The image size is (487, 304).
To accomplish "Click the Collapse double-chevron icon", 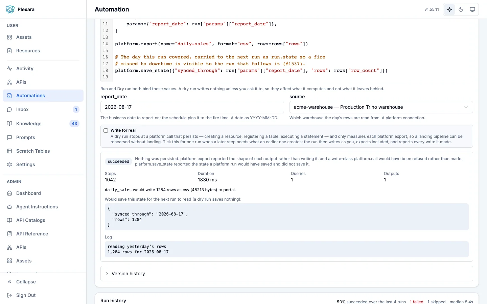I will [x=9, y=282].
